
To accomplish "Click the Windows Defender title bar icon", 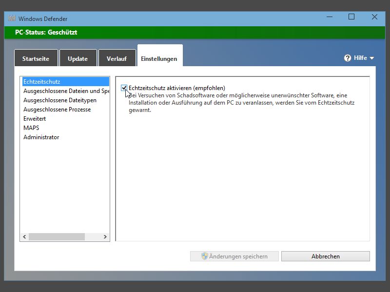I will (12, 18).
